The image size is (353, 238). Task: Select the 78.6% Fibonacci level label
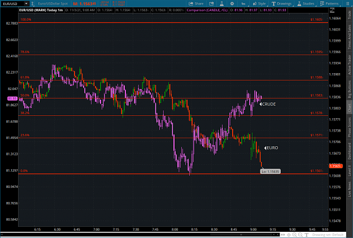pos(25,52)
